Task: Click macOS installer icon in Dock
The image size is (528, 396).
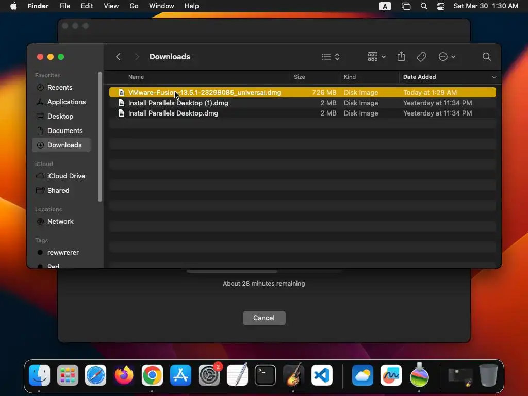Action: [x=419, y=375]
